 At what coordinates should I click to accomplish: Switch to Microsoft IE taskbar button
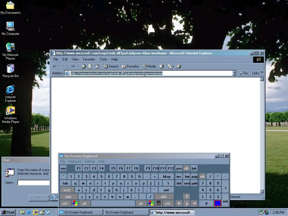click(172, 212)
